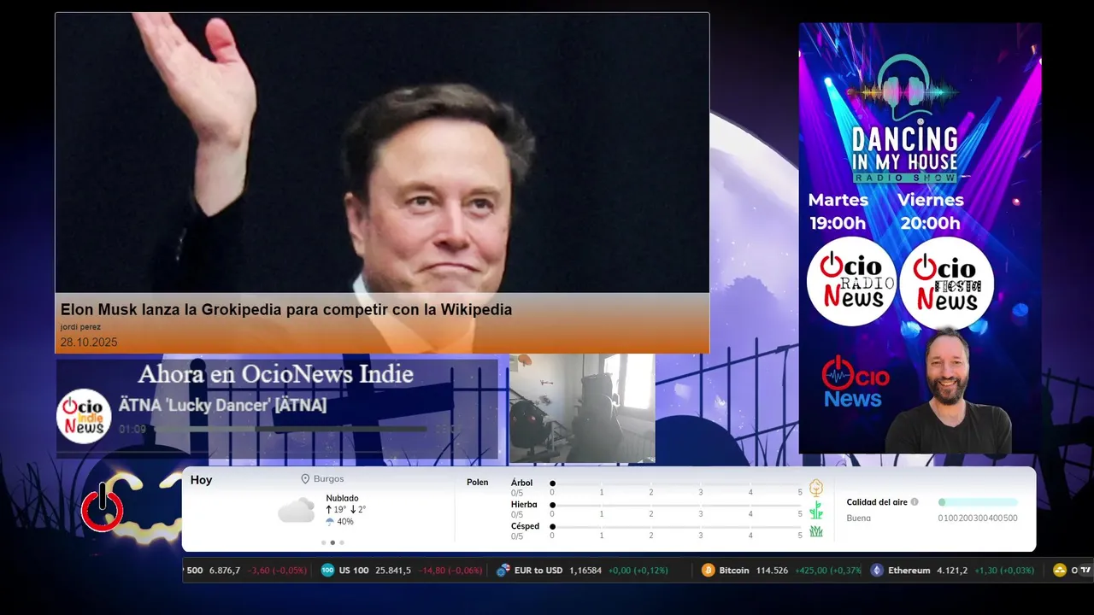Click the Polen section label
1094x615 pixels.
478,483
